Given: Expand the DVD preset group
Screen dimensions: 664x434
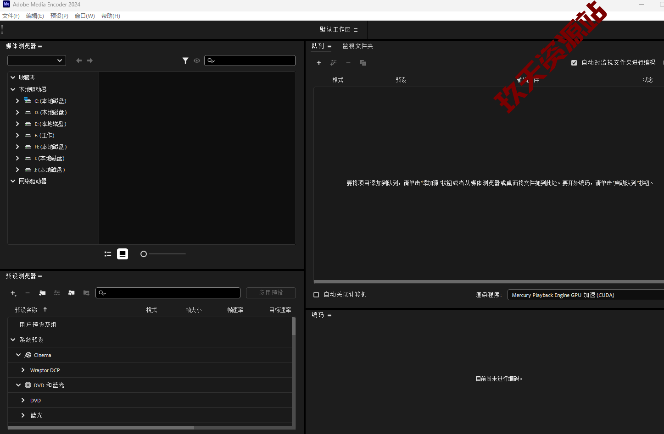Looking at the screenshot, I should 23,400.
